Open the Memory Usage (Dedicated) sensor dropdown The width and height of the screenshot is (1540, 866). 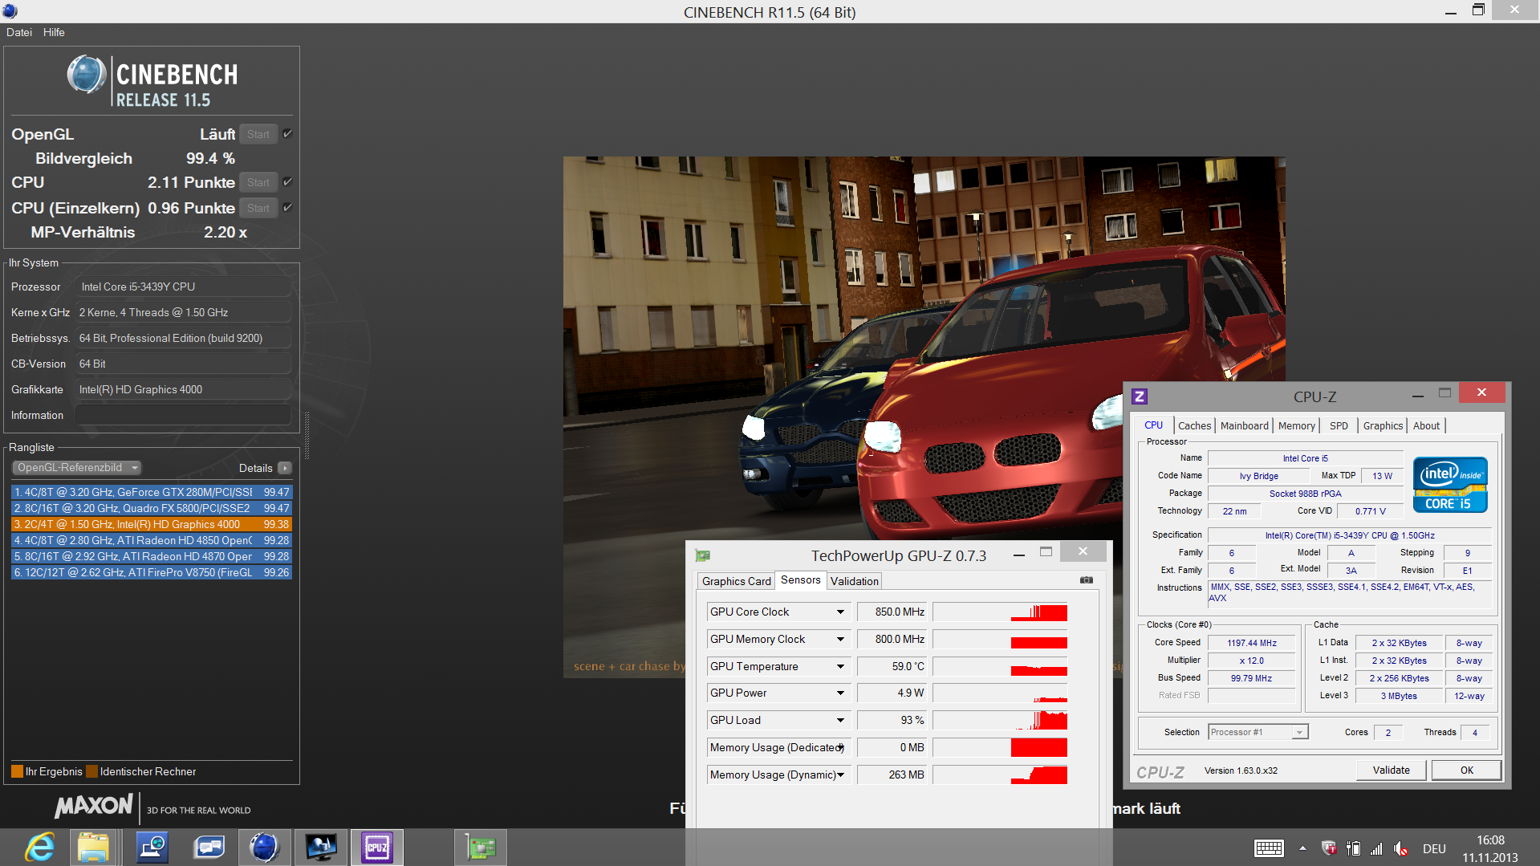pyautogui.click(x=840, y=748)
